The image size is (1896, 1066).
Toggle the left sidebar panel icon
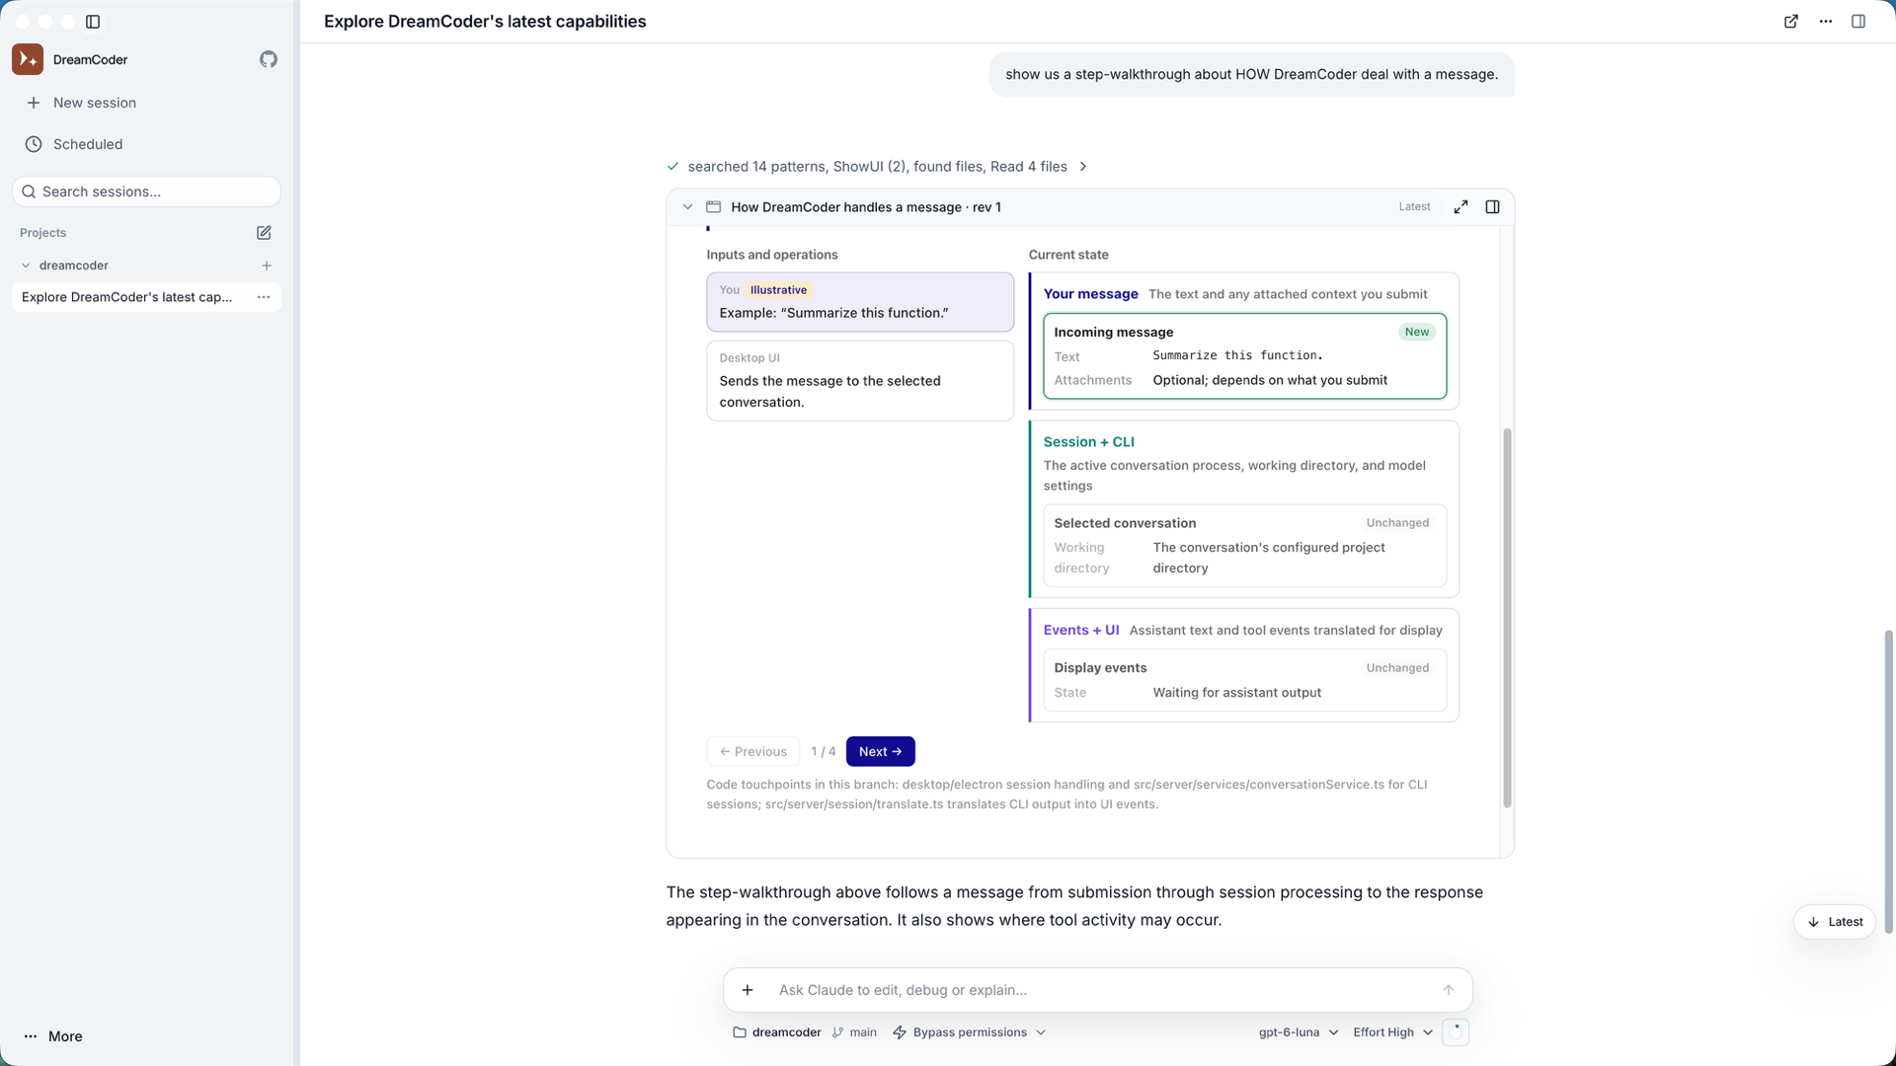[x=93, y=22]
